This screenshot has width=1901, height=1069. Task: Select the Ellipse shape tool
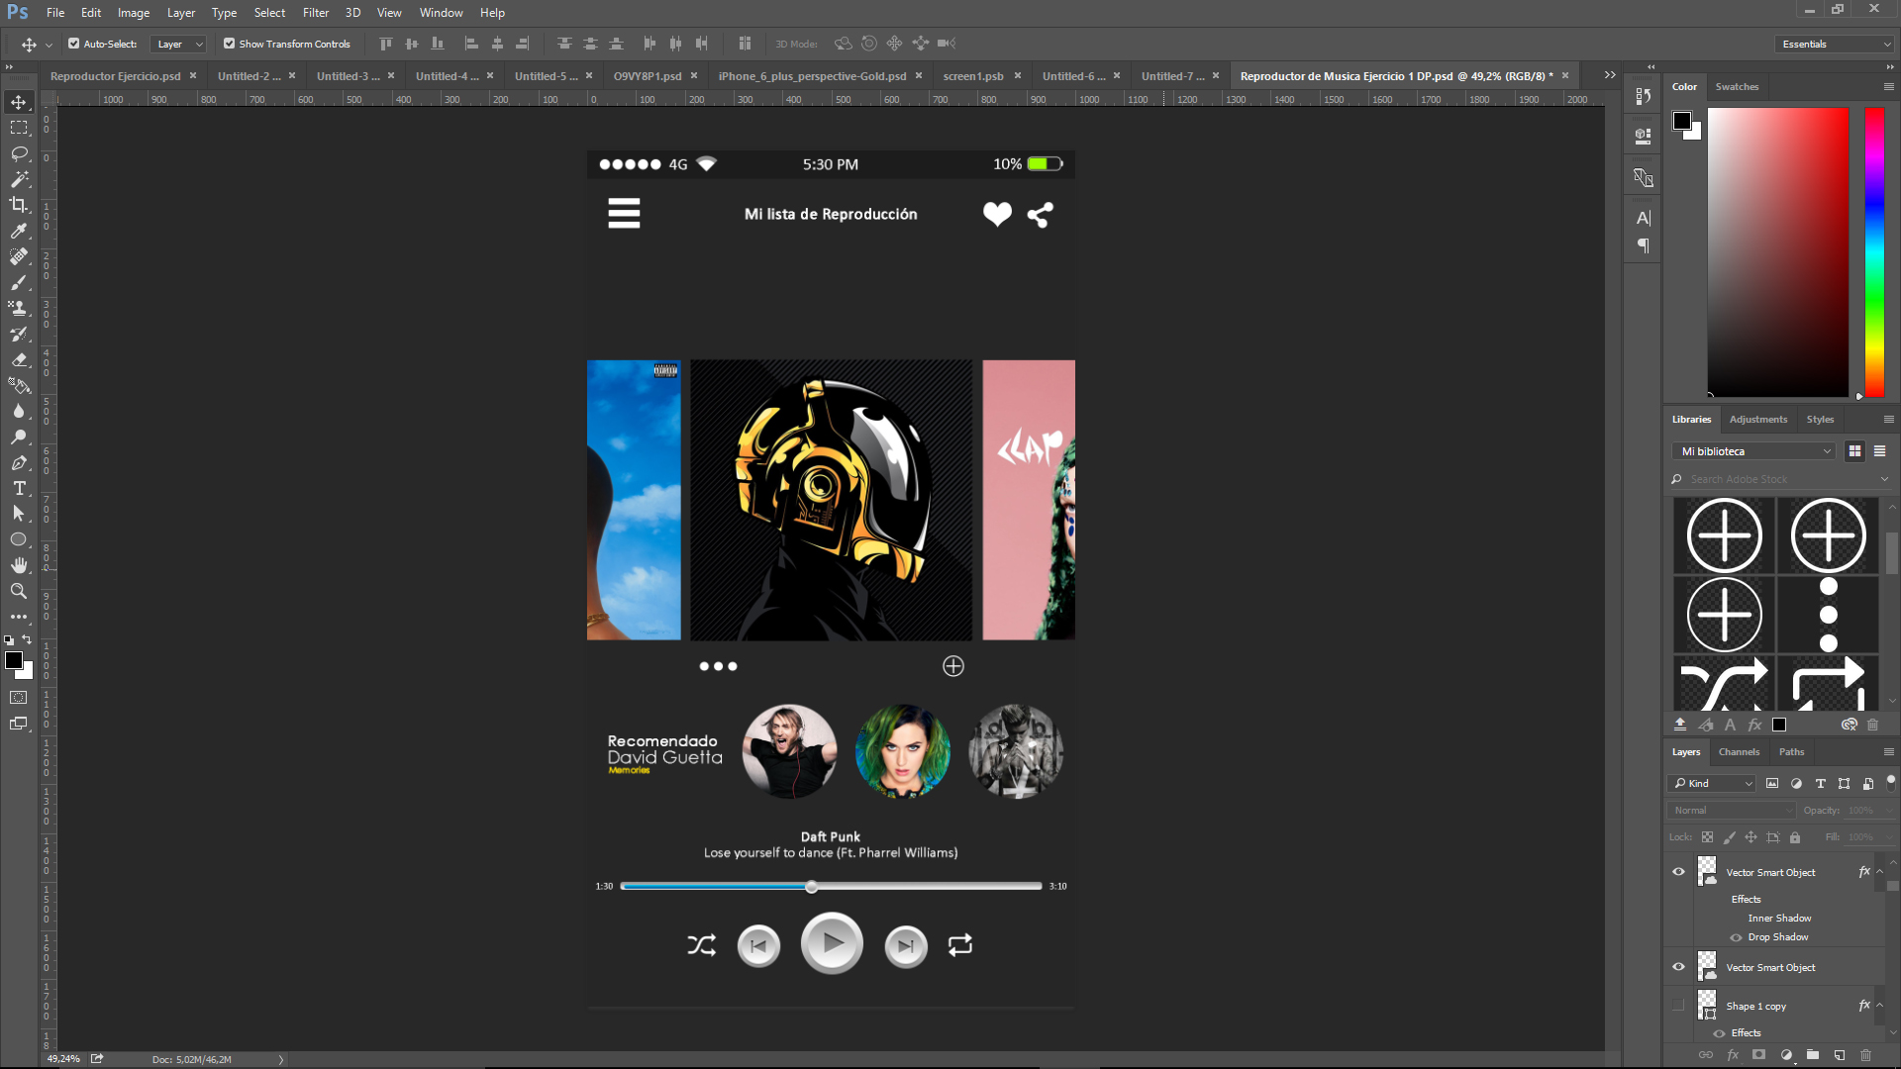coord(19,539)
